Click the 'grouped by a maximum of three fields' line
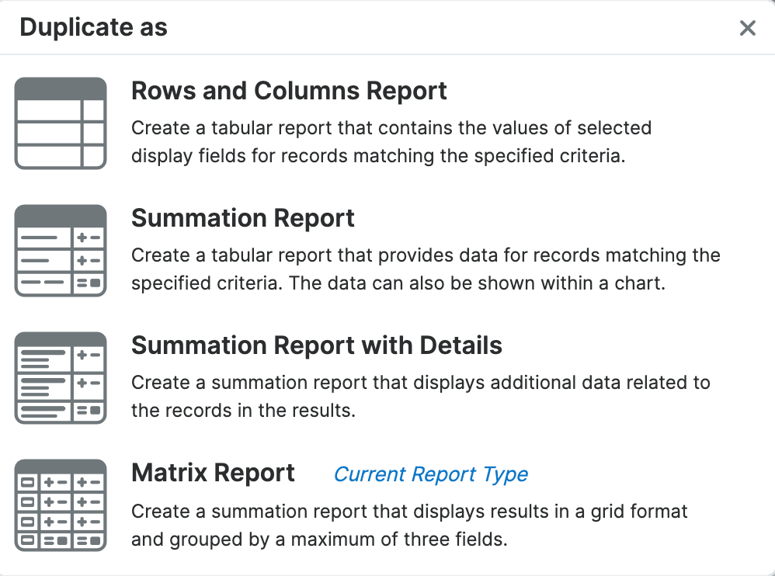 click(318, 540)
